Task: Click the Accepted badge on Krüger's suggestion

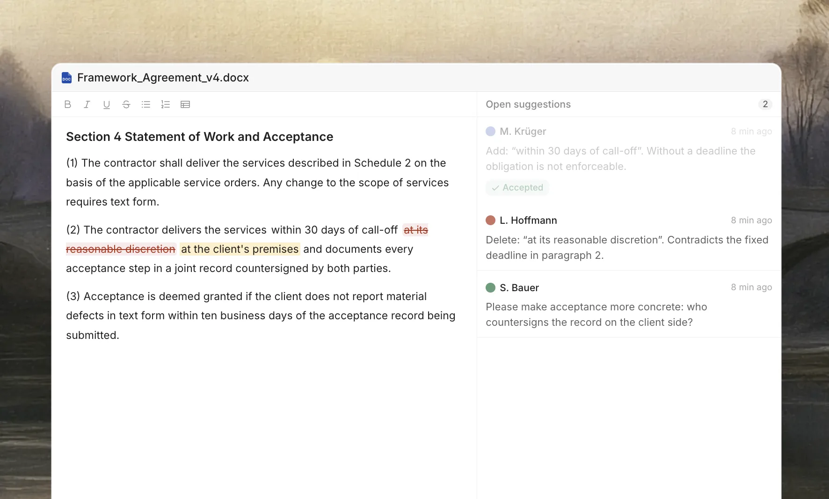Action: pos(517,188)
